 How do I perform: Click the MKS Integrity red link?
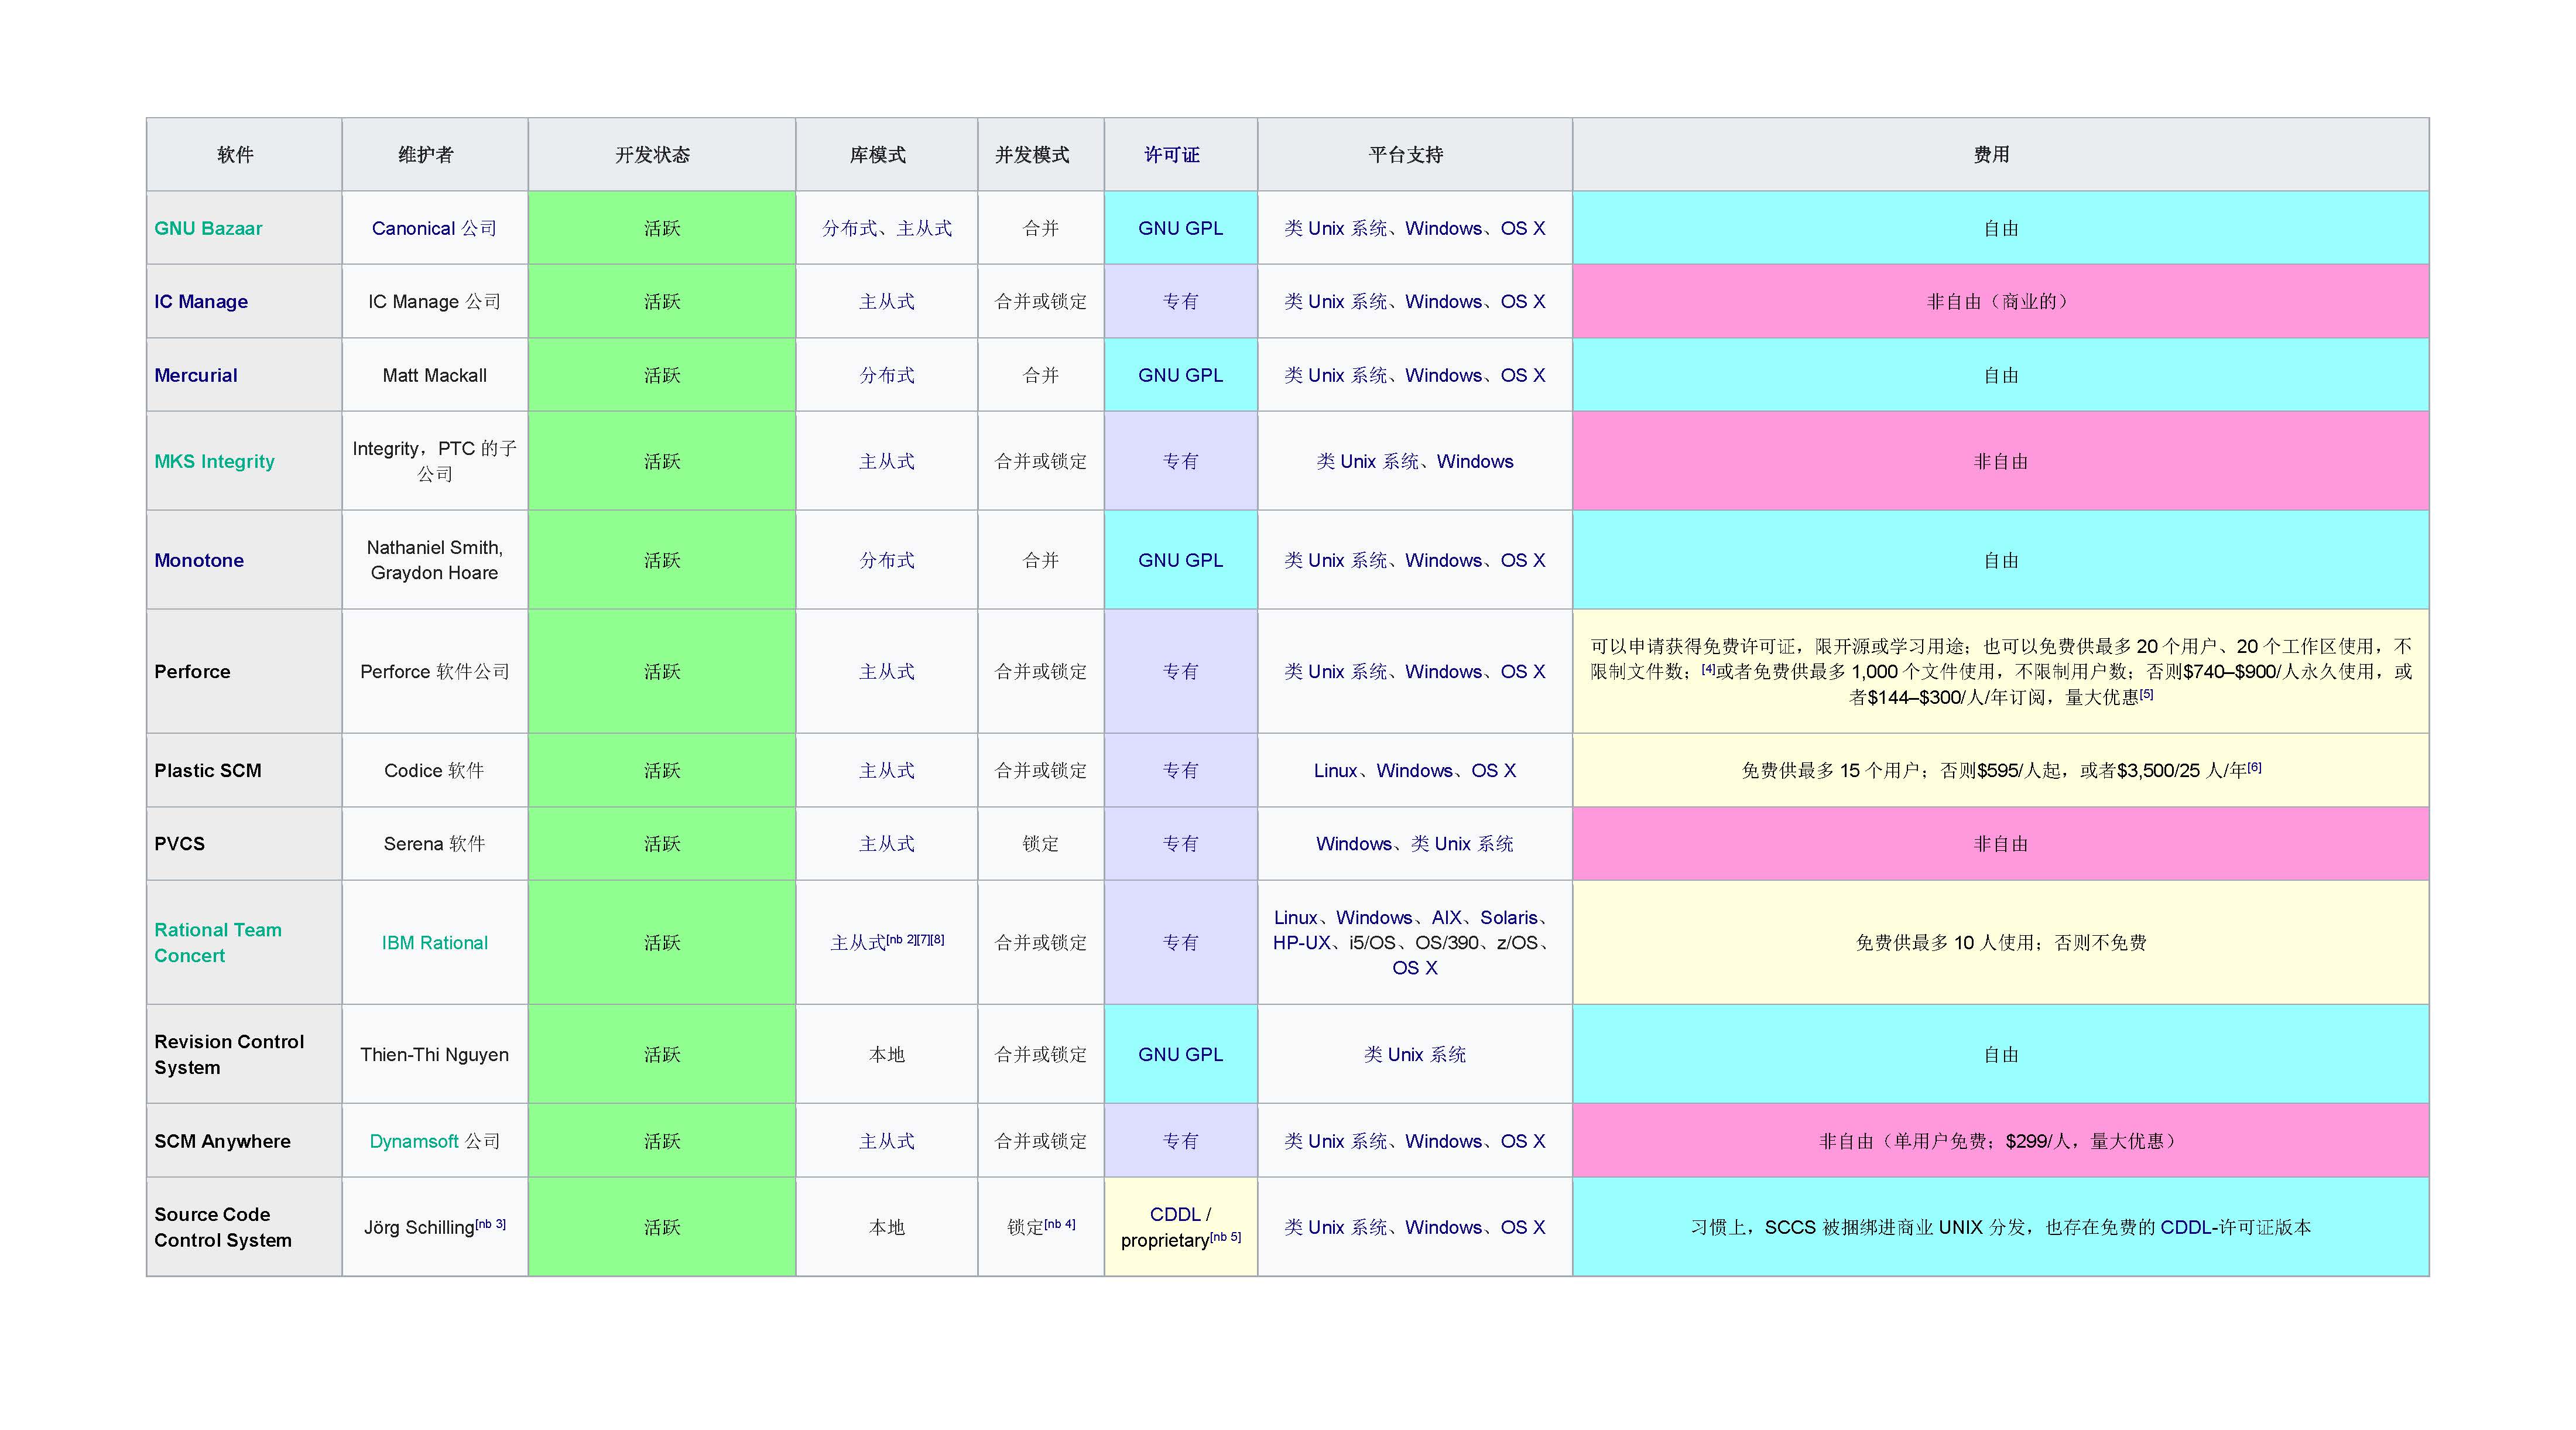click(214, 461)
